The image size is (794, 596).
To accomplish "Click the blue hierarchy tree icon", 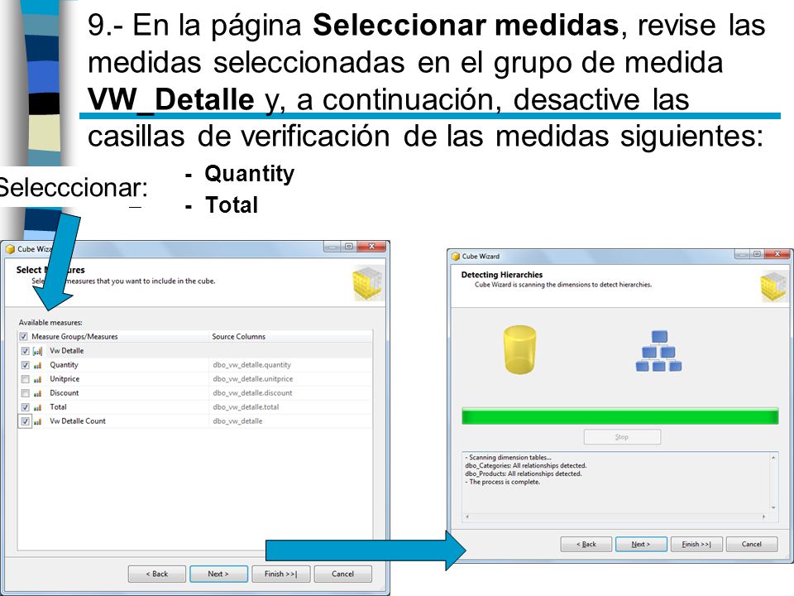I will 658,351.
